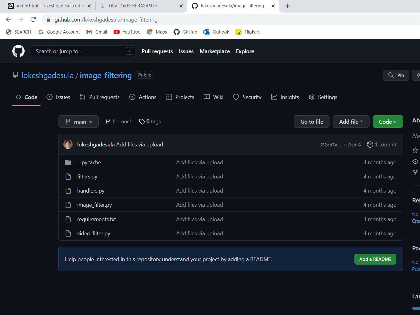Open the __pycache__ folder icon
Viewport: 420px width, 315px height.
coord(68,162)
